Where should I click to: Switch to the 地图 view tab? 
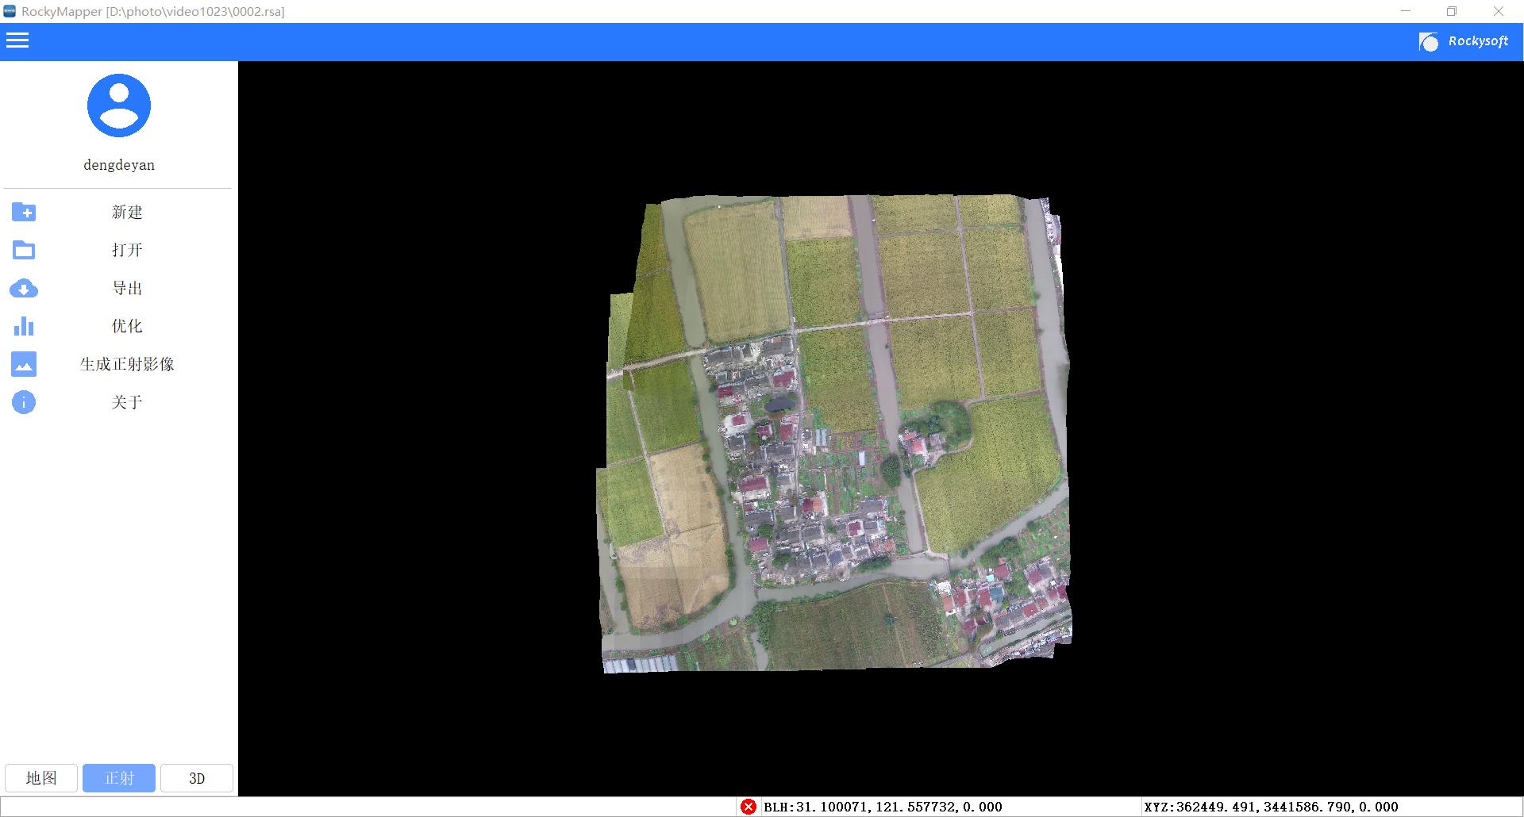pyautogui.click(x=41, y=778)
